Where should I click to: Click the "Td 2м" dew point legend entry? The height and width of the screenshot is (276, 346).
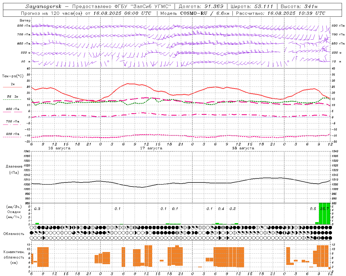point(13,96)
